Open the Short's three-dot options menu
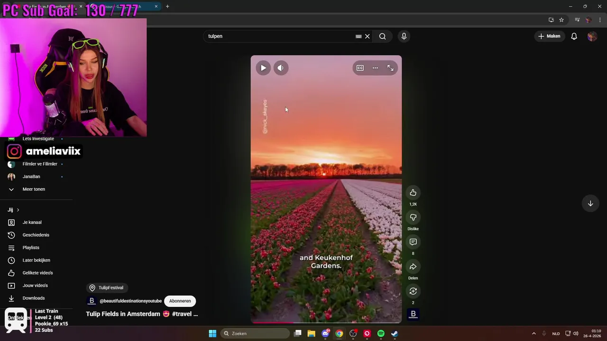 [375, 68]
